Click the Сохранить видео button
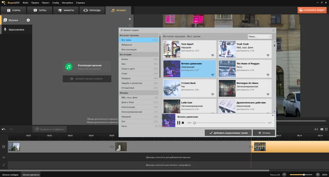The width and height of the screenshot is (329, 177). [x=312, y=10]
